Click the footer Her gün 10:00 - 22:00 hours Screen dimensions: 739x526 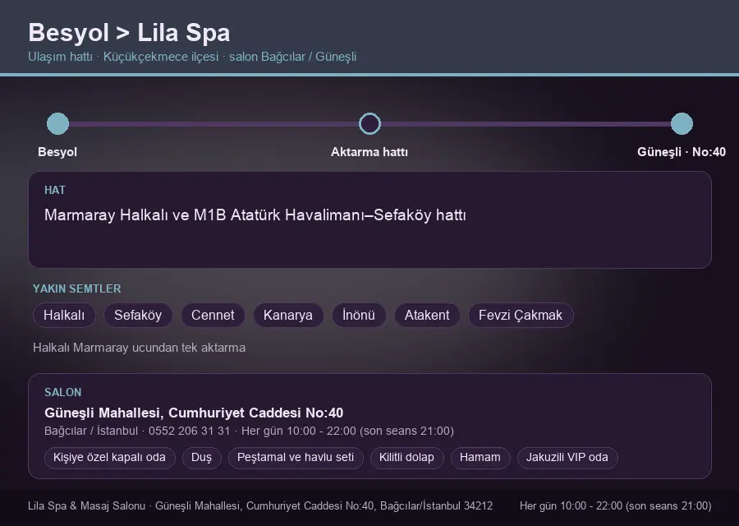[x=616, y=505]
